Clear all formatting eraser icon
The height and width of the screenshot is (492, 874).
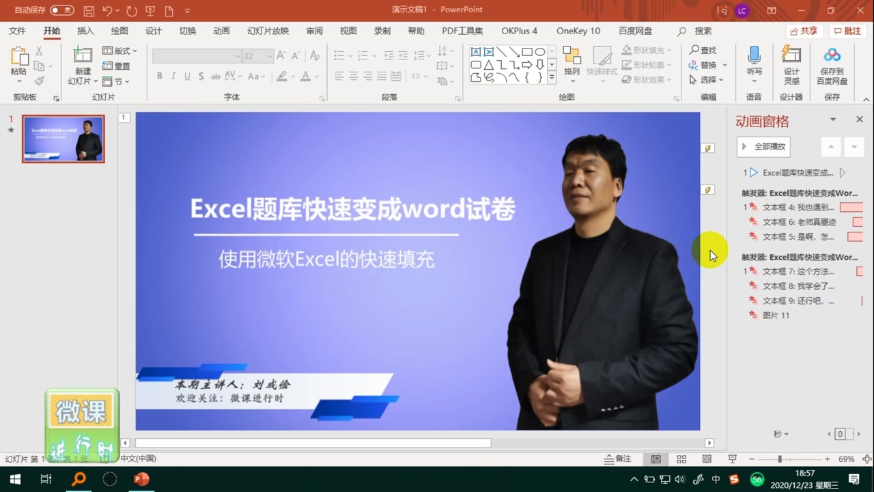(315, 56)
